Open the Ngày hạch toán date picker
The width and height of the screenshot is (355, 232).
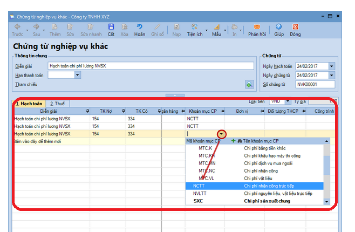coord(331,66)
